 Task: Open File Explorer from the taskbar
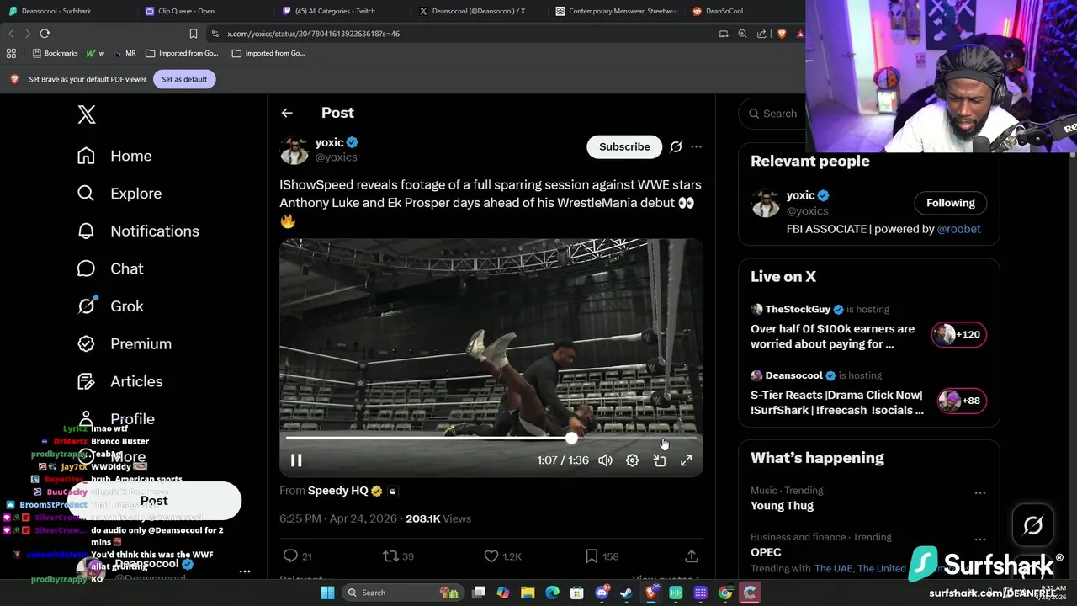coord(528,593)
